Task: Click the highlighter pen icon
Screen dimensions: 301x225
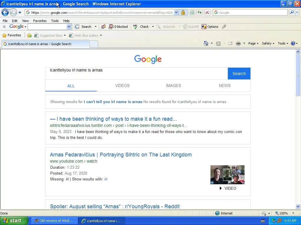Action: [x=224, y=27]
